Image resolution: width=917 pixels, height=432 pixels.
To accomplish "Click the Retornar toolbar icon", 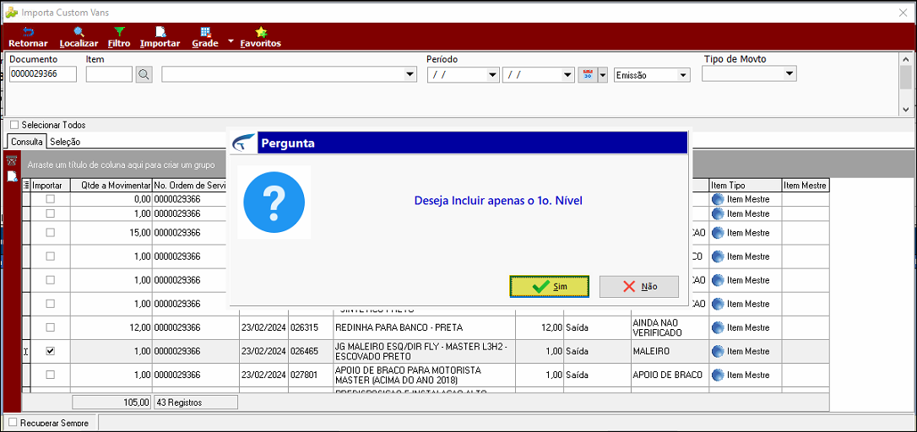I will [28, 32].
